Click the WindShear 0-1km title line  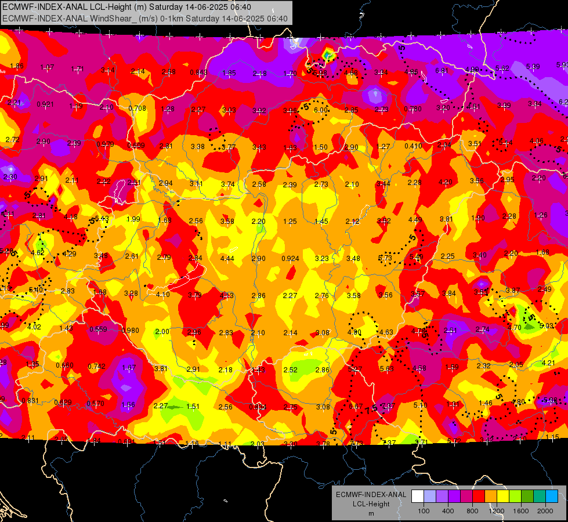tap(145, 19)
